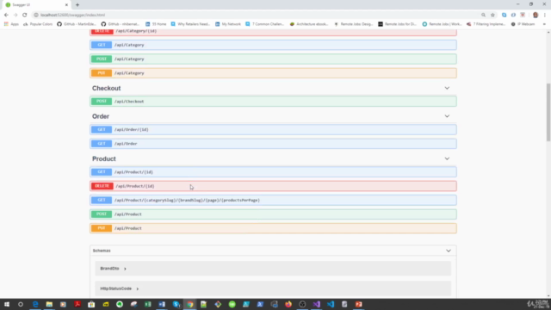Expand the HttpStatusCode schema arrow
The image size is (551, 310).
tap(138, 289)
